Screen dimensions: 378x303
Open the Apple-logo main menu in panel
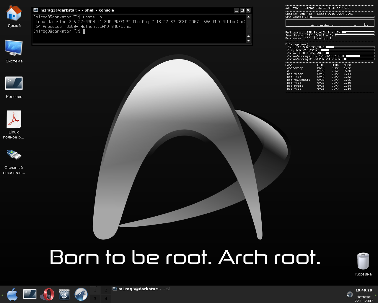click(12, 294)
